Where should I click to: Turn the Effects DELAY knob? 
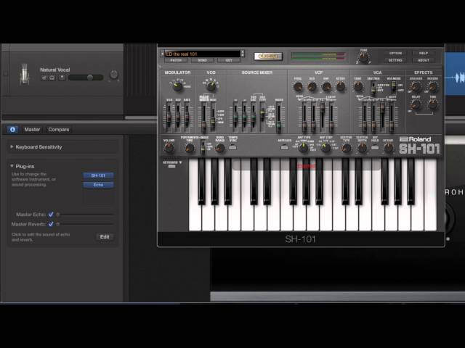[x=416, y=104]
